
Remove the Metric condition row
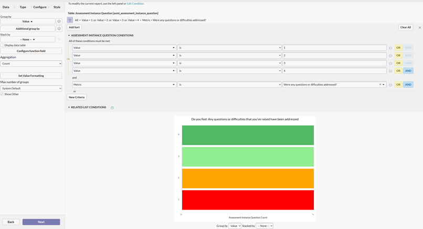(390, 85)
